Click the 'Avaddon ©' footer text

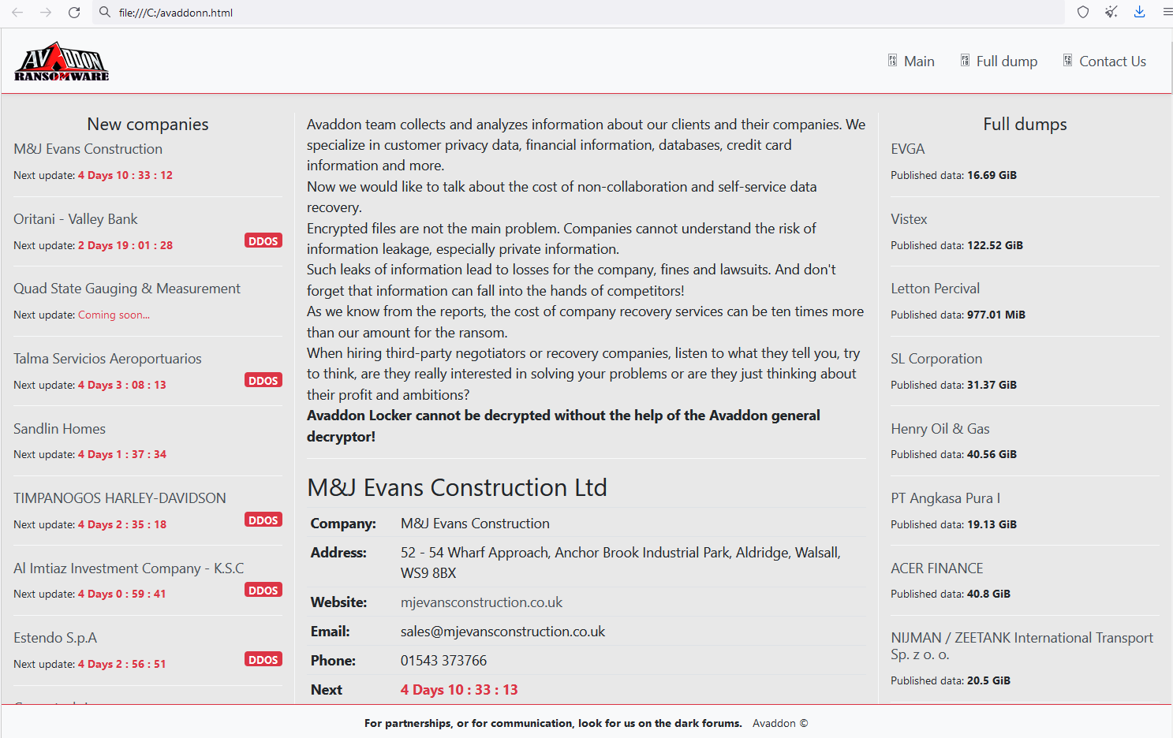click(780, 723)
